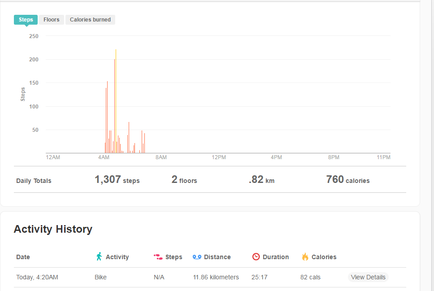Click the orange flame Calories icon
This screenshot has width=434, height=291.
pos(305,256)
